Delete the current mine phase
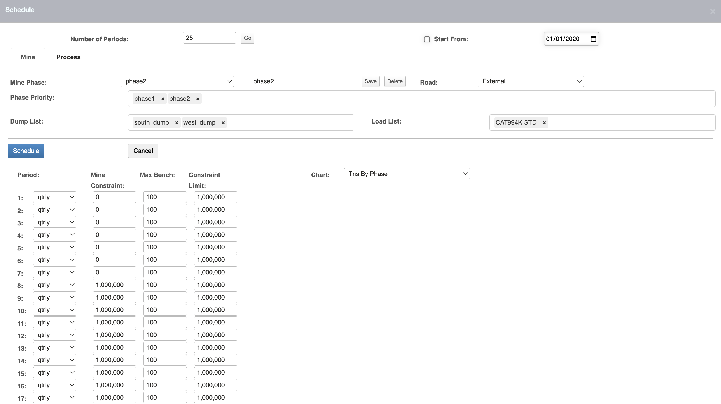 pos(394,81)
